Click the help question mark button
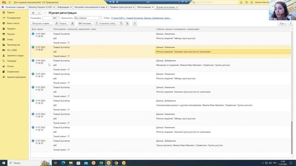This screenshot has width=296, height=166. (x=290, y=24)
